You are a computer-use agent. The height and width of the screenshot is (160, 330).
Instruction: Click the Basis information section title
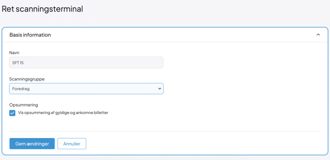(x=30, y=35)
